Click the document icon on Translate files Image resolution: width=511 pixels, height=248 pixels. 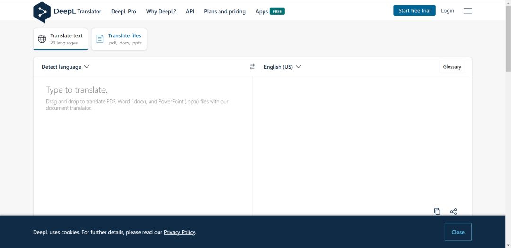(x=99, y=39)
